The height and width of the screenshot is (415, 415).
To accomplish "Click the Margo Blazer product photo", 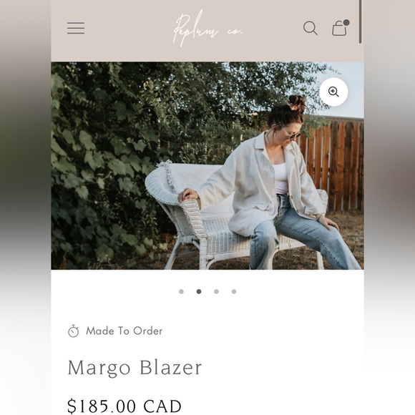I will (207, 166).
